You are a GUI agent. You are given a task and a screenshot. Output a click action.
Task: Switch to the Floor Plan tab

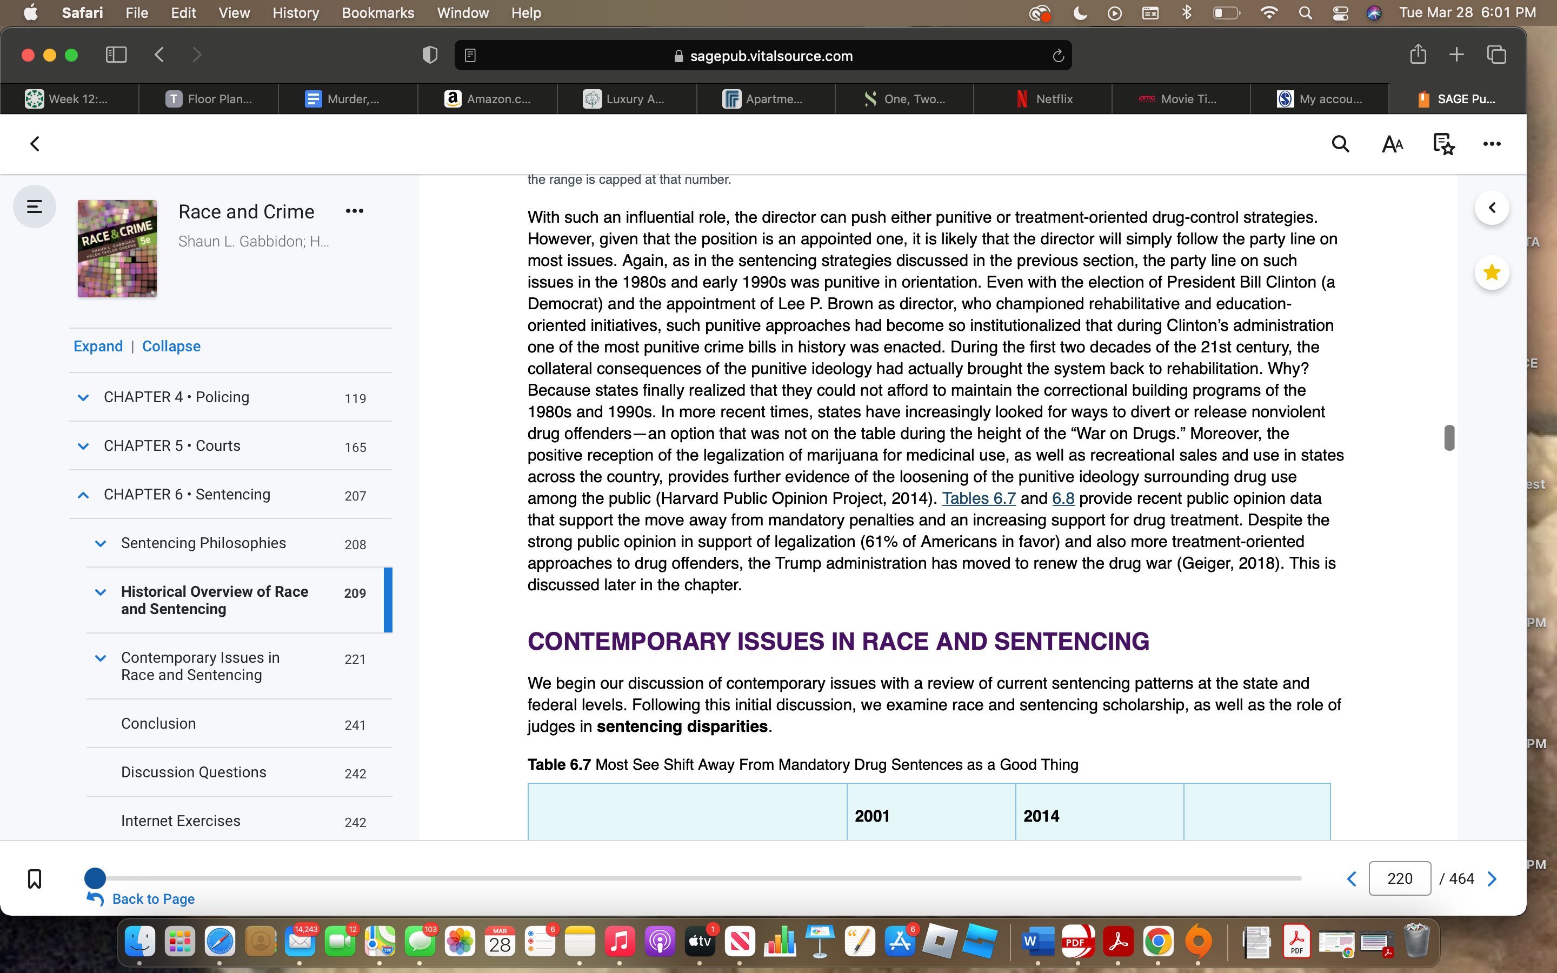point(209,98)
